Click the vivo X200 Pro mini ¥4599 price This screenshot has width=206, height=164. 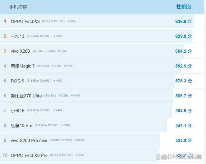[80, 140]
